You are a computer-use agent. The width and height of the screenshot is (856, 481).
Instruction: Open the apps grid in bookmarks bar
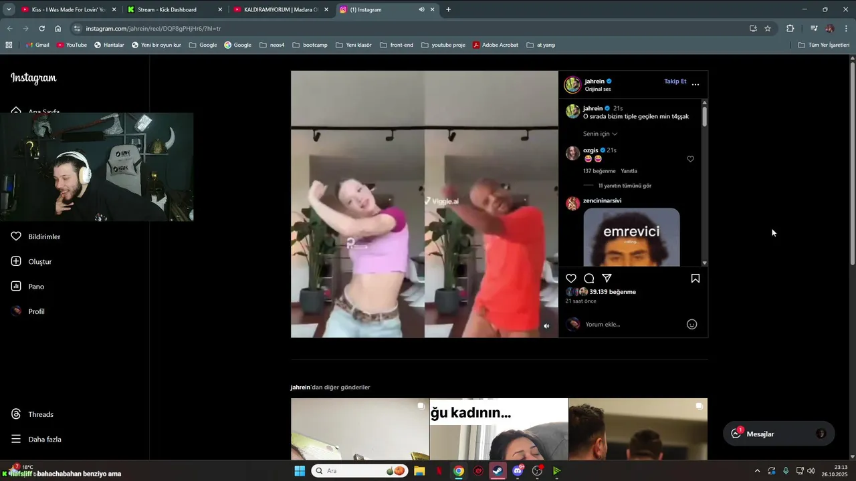[9, 45]
